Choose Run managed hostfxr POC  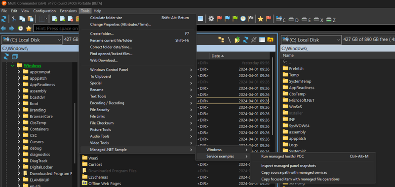(x=313, y=156)
